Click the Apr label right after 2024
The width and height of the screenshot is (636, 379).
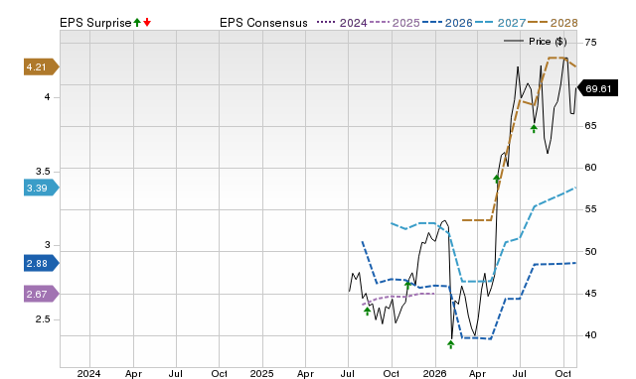(x=133, y=374)
